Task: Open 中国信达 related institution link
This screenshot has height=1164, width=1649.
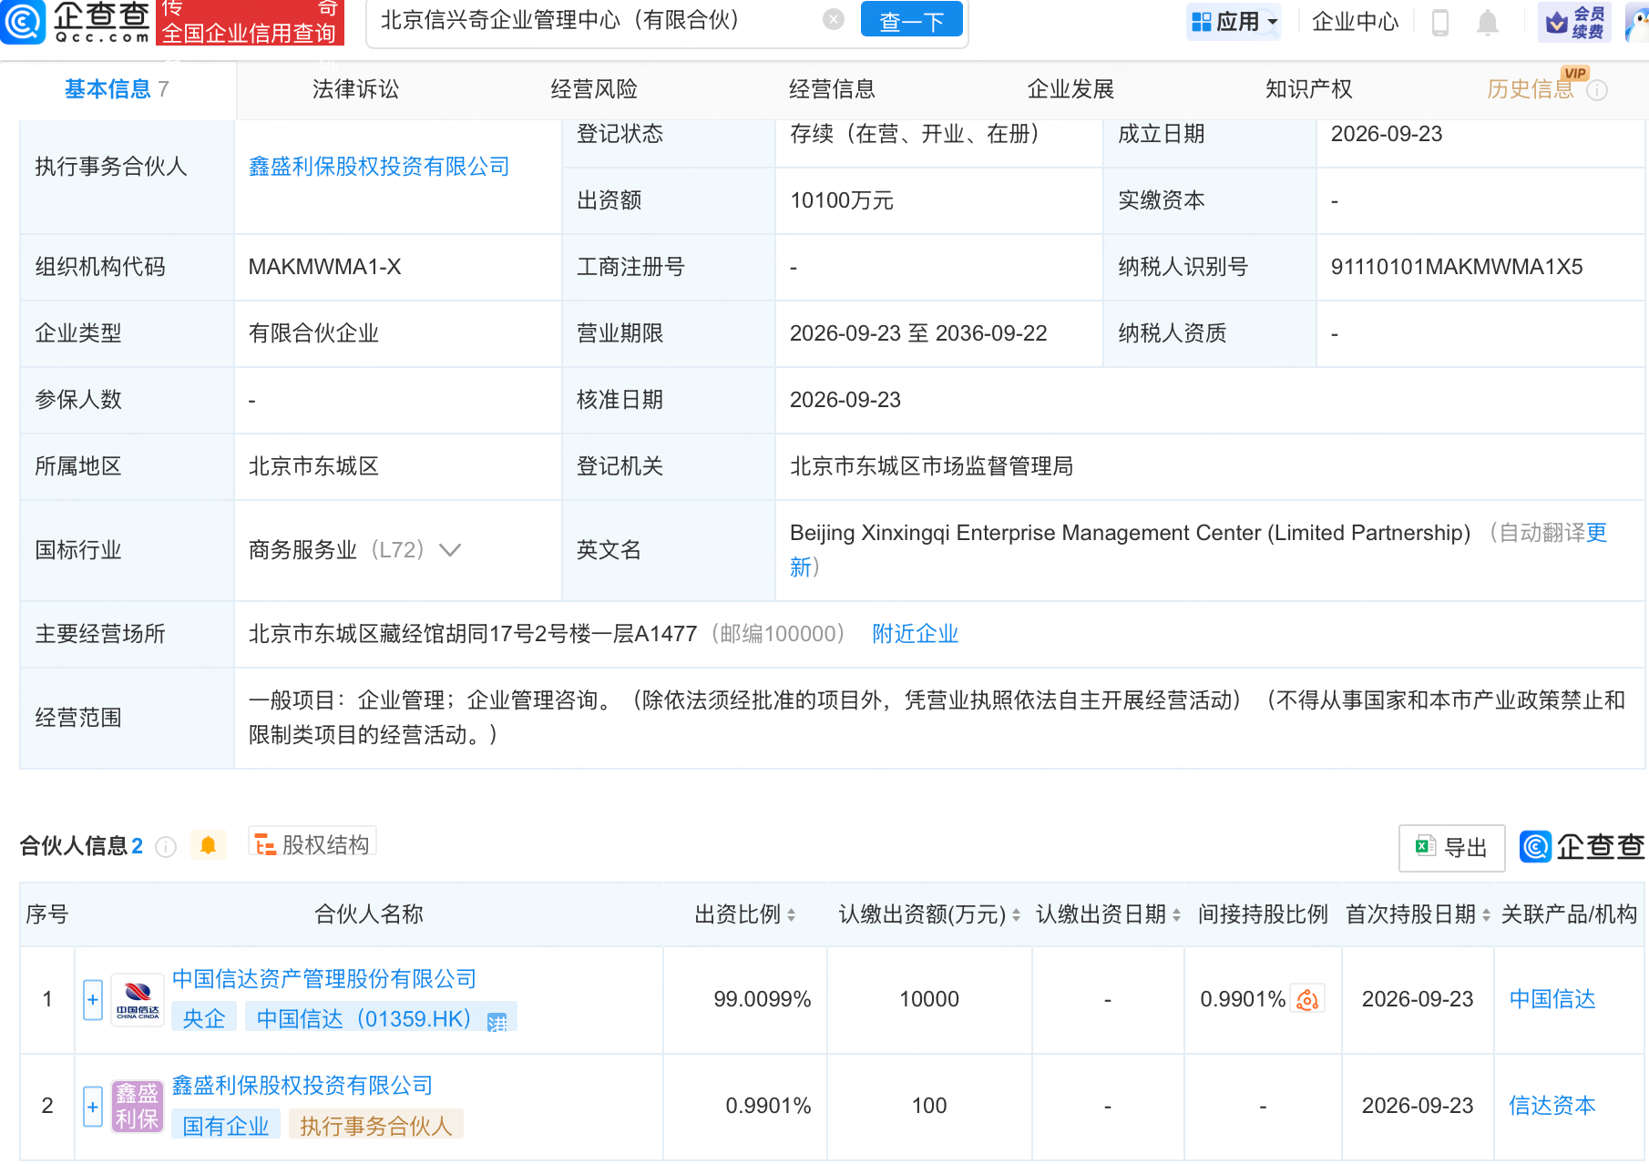Action: coord(1552,999)
